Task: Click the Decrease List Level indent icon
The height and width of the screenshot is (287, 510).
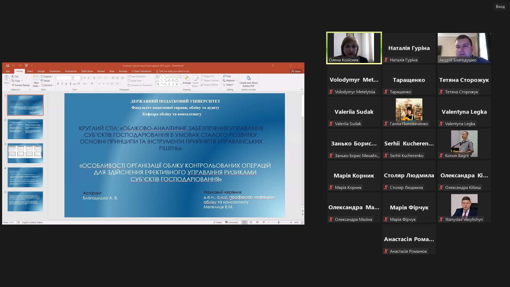Action: pyautogui.click(x=113, y=78)
